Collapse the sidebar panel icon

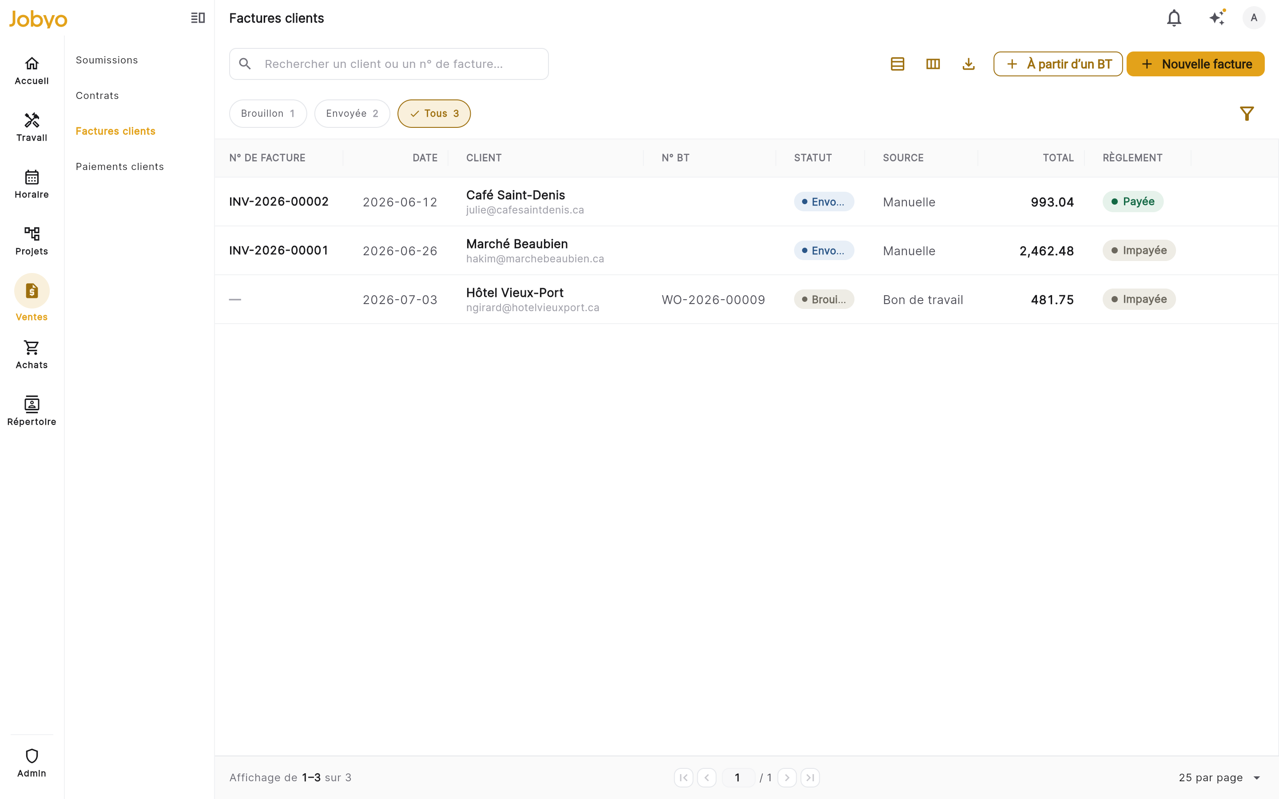pos(198,18)
